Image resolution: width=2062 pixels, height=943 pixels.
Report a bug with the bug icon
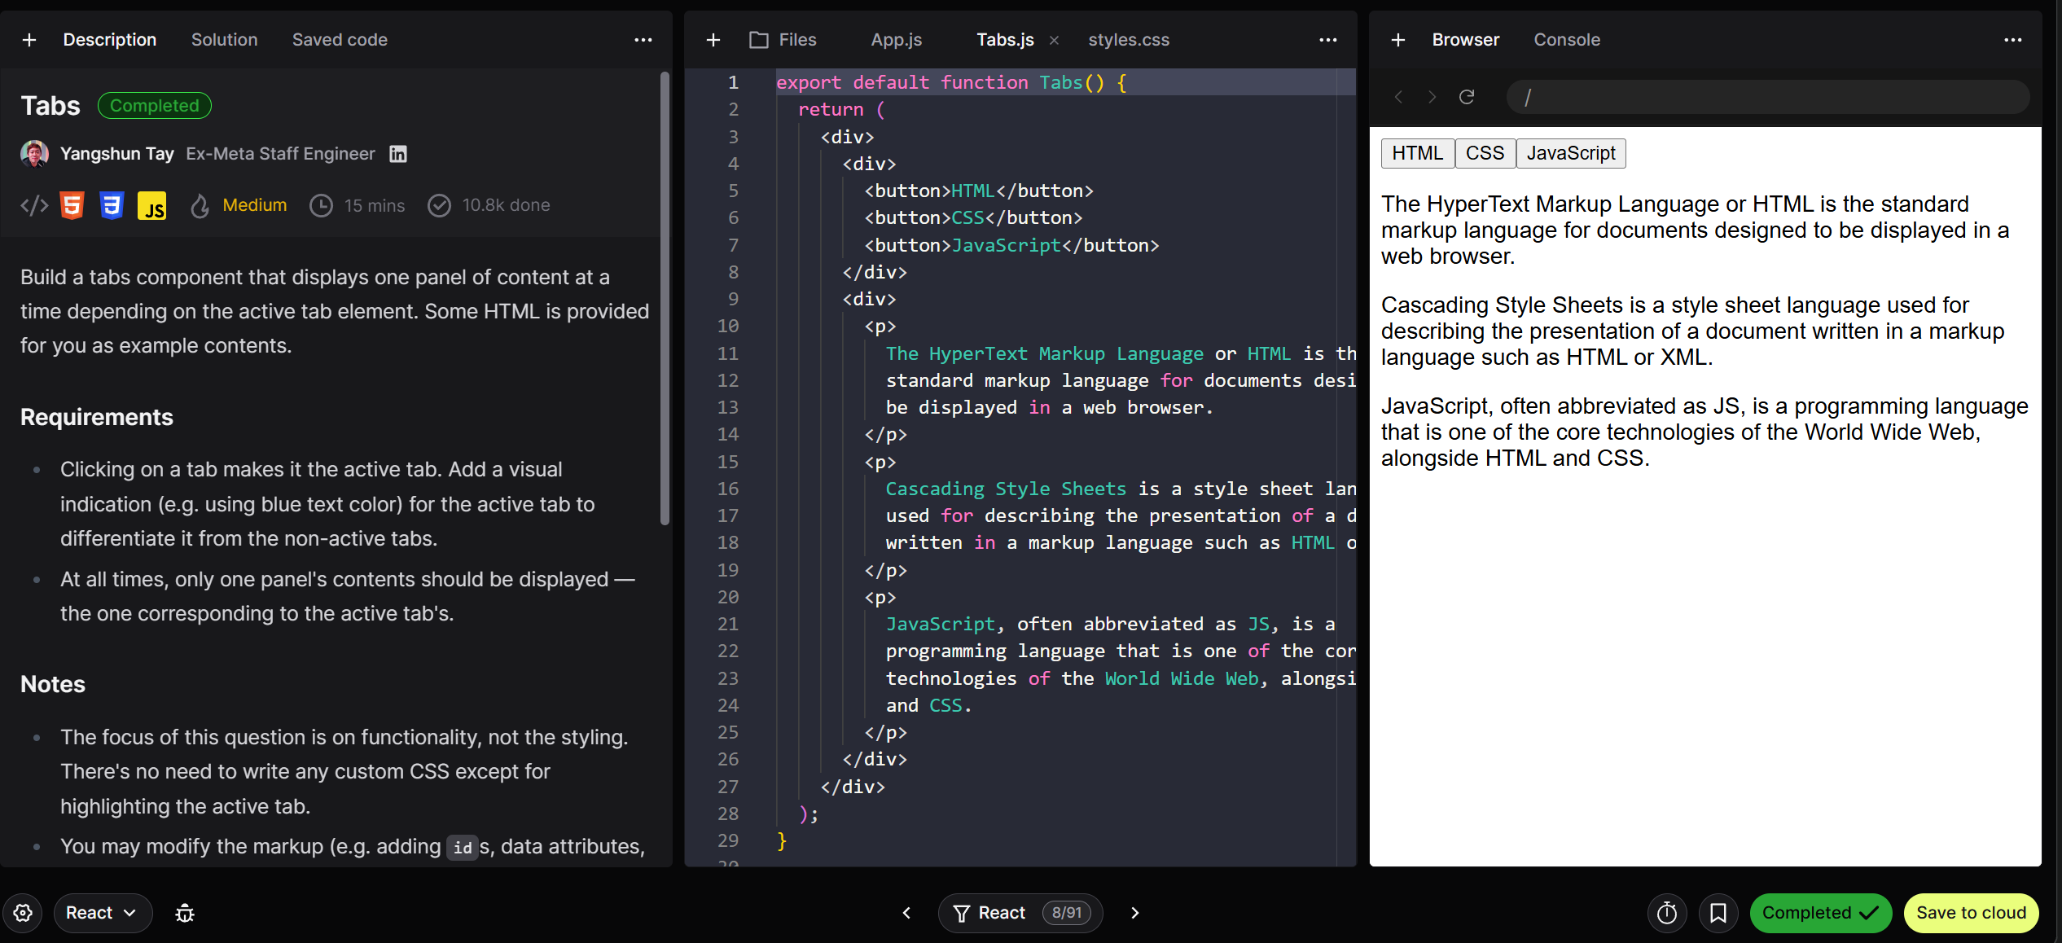pyautogui.click(x=184, y=913)
